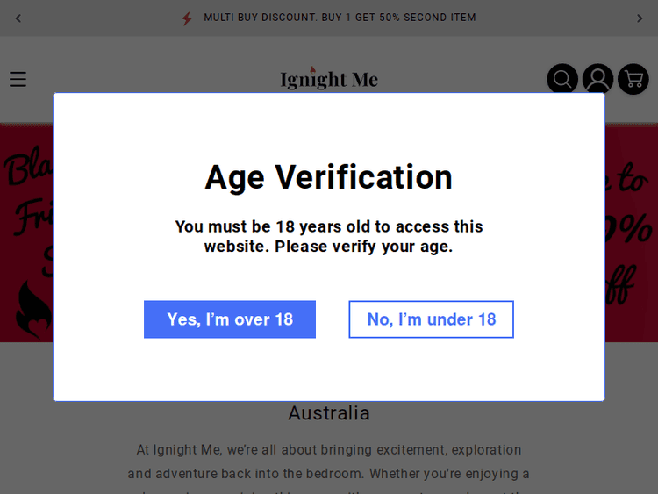The width and height of the screenshot is (658, 494).
Task: Click the lightning bolt icon in announcement bar
Action: pos(187,18)
